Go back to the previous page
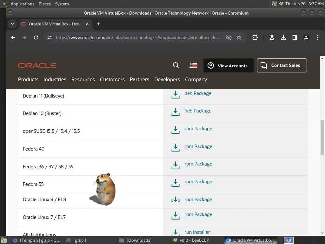This screenshot has height=244, width=325. pyautogui.click(x=13, y=37)
